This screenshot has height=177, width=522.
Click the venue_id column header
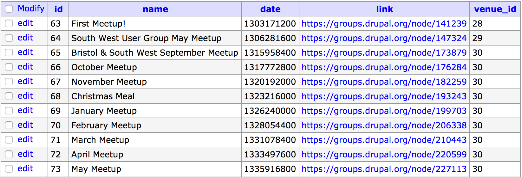(x=495, y=9)
